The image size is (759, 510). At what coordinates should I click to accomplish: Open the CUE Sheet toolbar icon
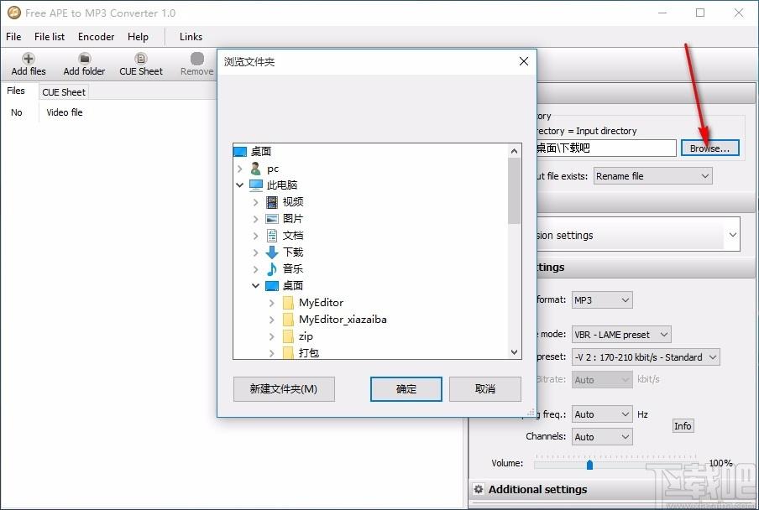(x=141, y=59)
